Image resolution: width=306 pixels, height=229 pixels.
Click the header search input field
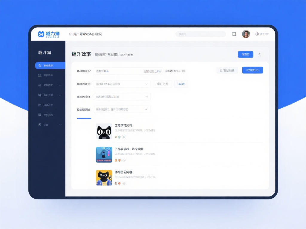[201, 34]
